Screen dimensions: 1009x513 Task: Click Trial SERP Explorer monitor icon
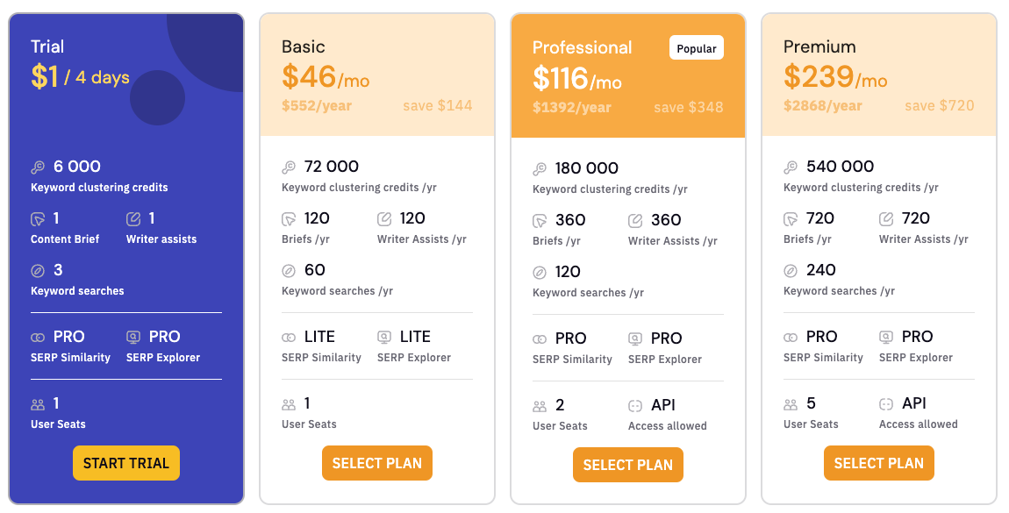[x=133, y=337]
